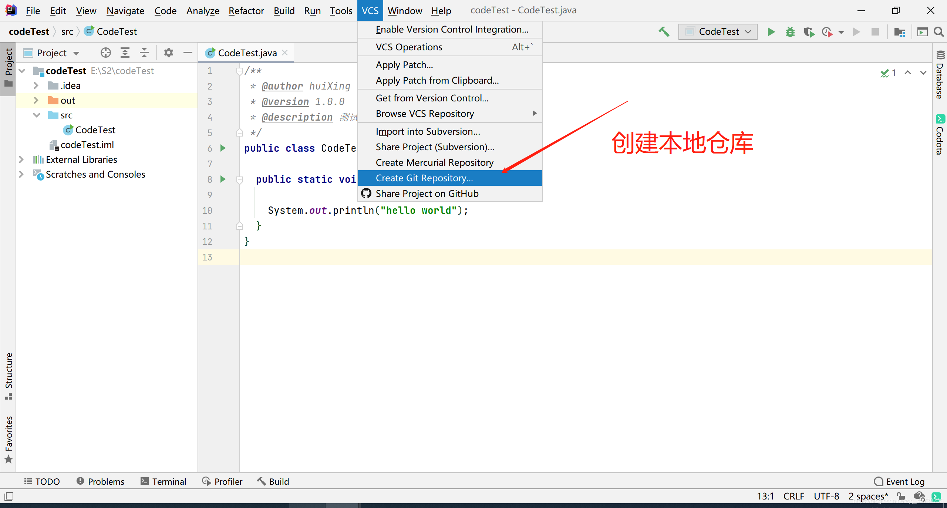Image resolution: width=947 pixels, height=508 pixels.
Task: Click the Select Opened File crosshair icon
Action: tap(105, 53)
